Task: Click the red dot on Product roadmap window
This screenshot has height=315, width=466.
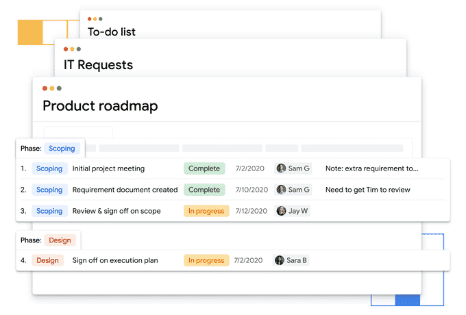Action: (x=45, y=88)
